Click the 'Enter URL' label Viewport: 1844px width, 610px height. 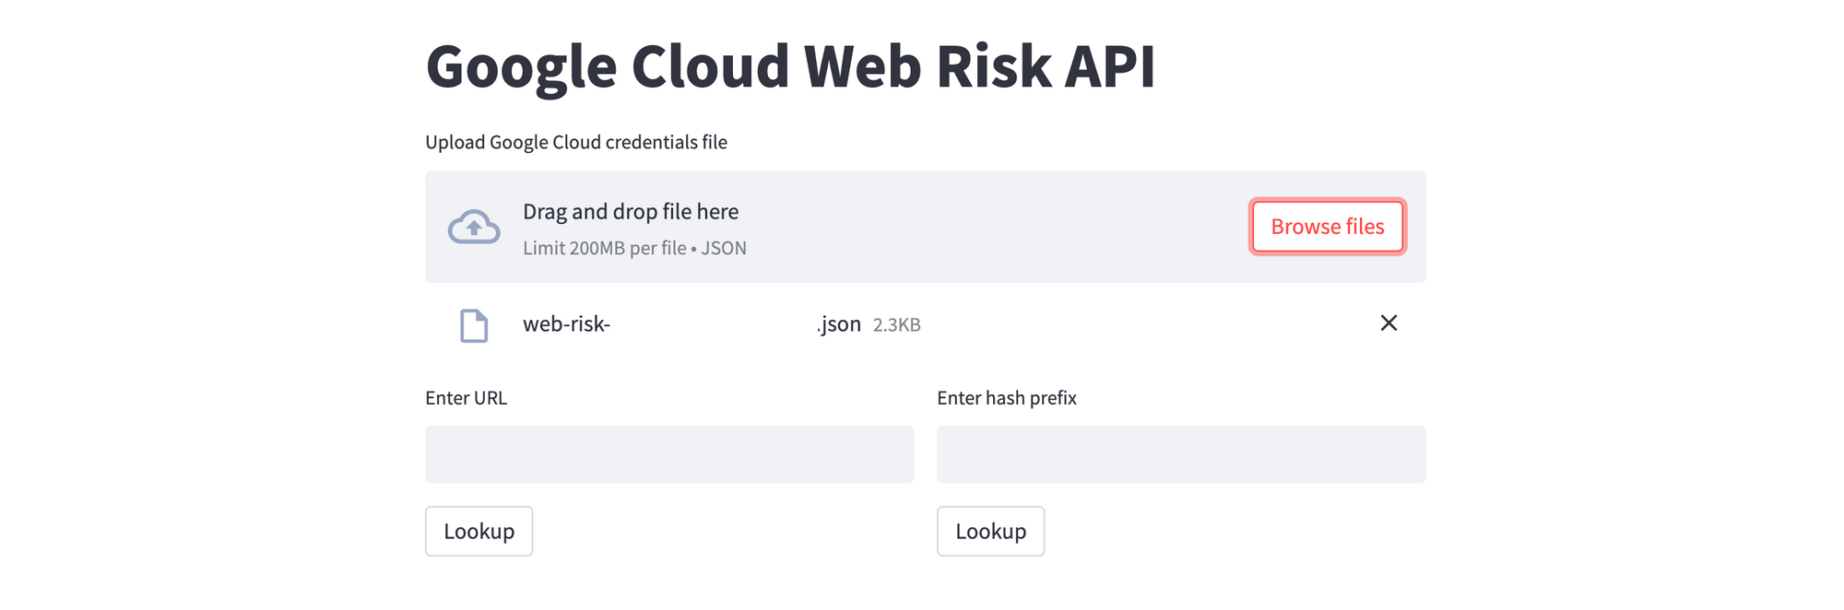click(x=466, y=398)
